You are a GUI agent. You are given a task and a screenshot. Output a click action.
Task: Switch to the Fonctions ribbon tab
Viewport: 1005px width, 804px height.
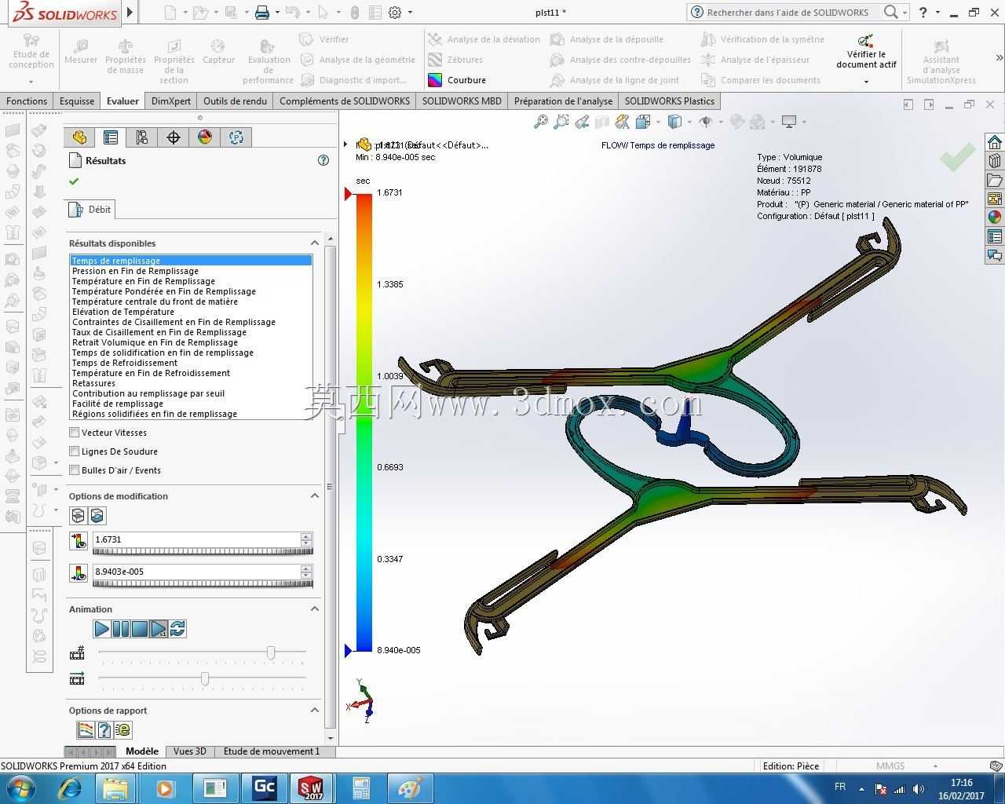(x=27, y=101)
